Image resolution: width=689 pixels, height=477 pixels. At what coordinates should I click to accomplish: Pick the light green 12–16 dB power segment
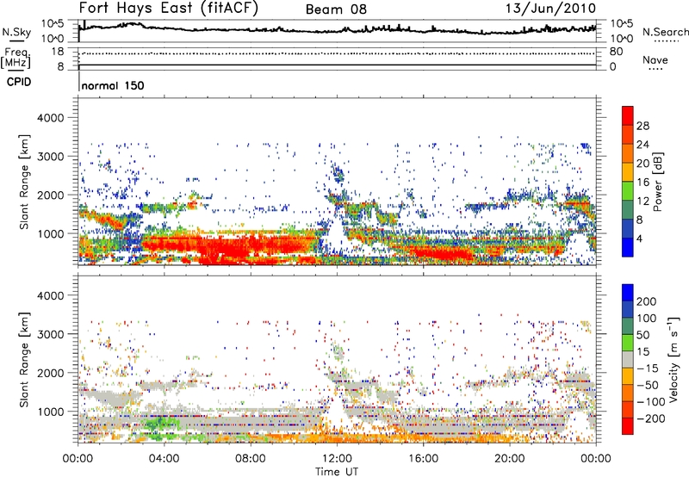click(628, 192)
